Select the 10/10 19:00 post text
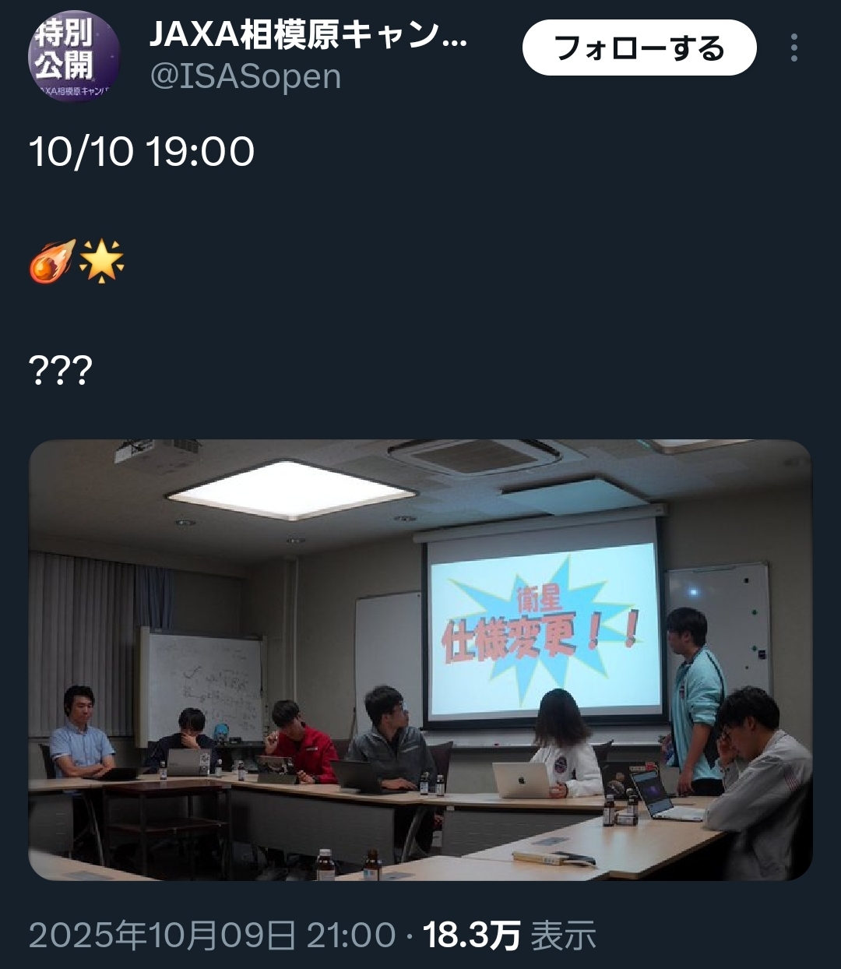Viewport: 841px width, 969px height. tap(142, 151)
